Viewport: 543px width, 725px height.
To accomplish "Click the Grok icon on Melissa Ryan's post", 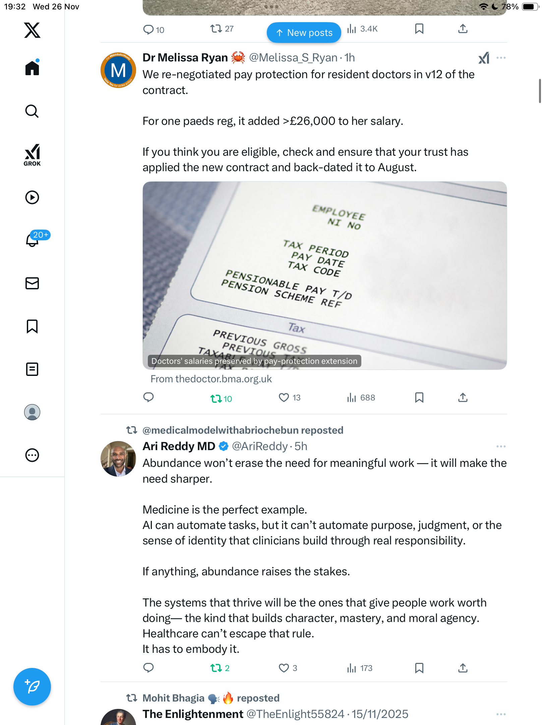I will point(484,58).
